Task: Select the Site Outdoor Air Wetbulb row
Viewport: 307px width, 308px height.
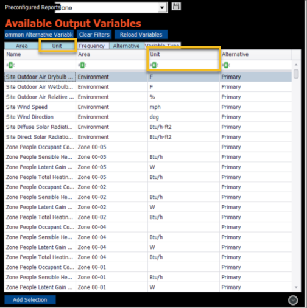Action: pos(148,87)
